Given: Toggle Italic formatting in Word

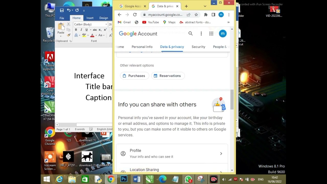Looking at the screenshot, I should point(81,30).
